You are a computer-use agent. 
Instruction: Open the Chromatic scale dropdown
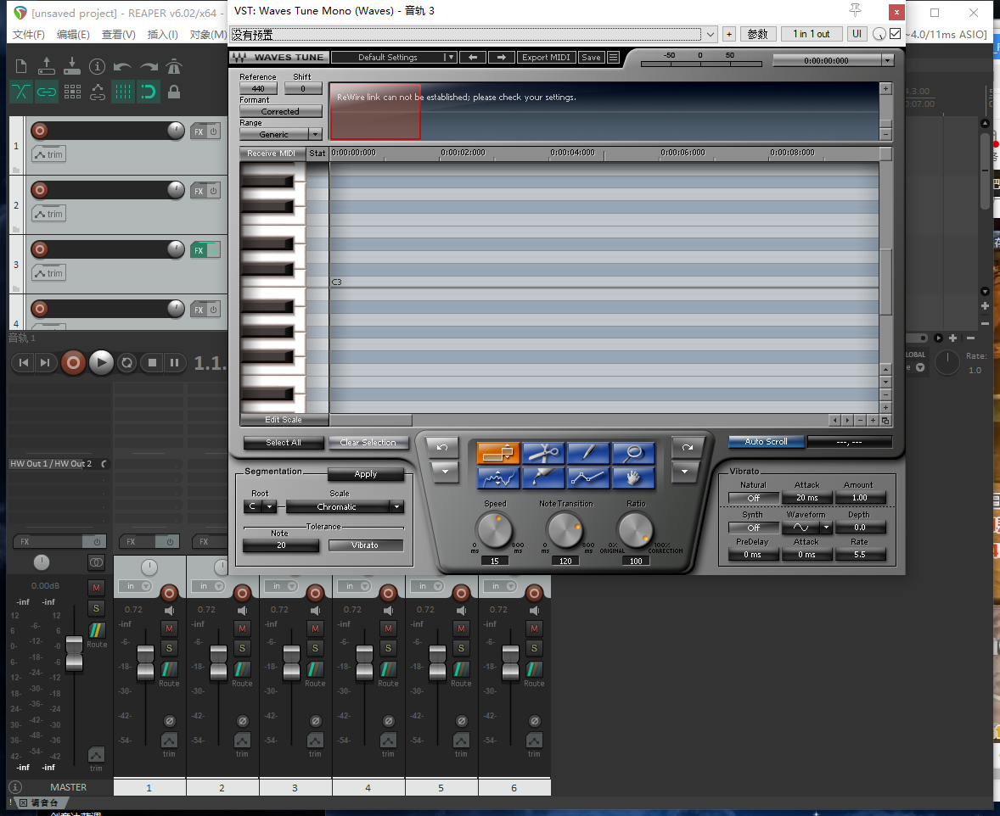[x=396, y=506]
